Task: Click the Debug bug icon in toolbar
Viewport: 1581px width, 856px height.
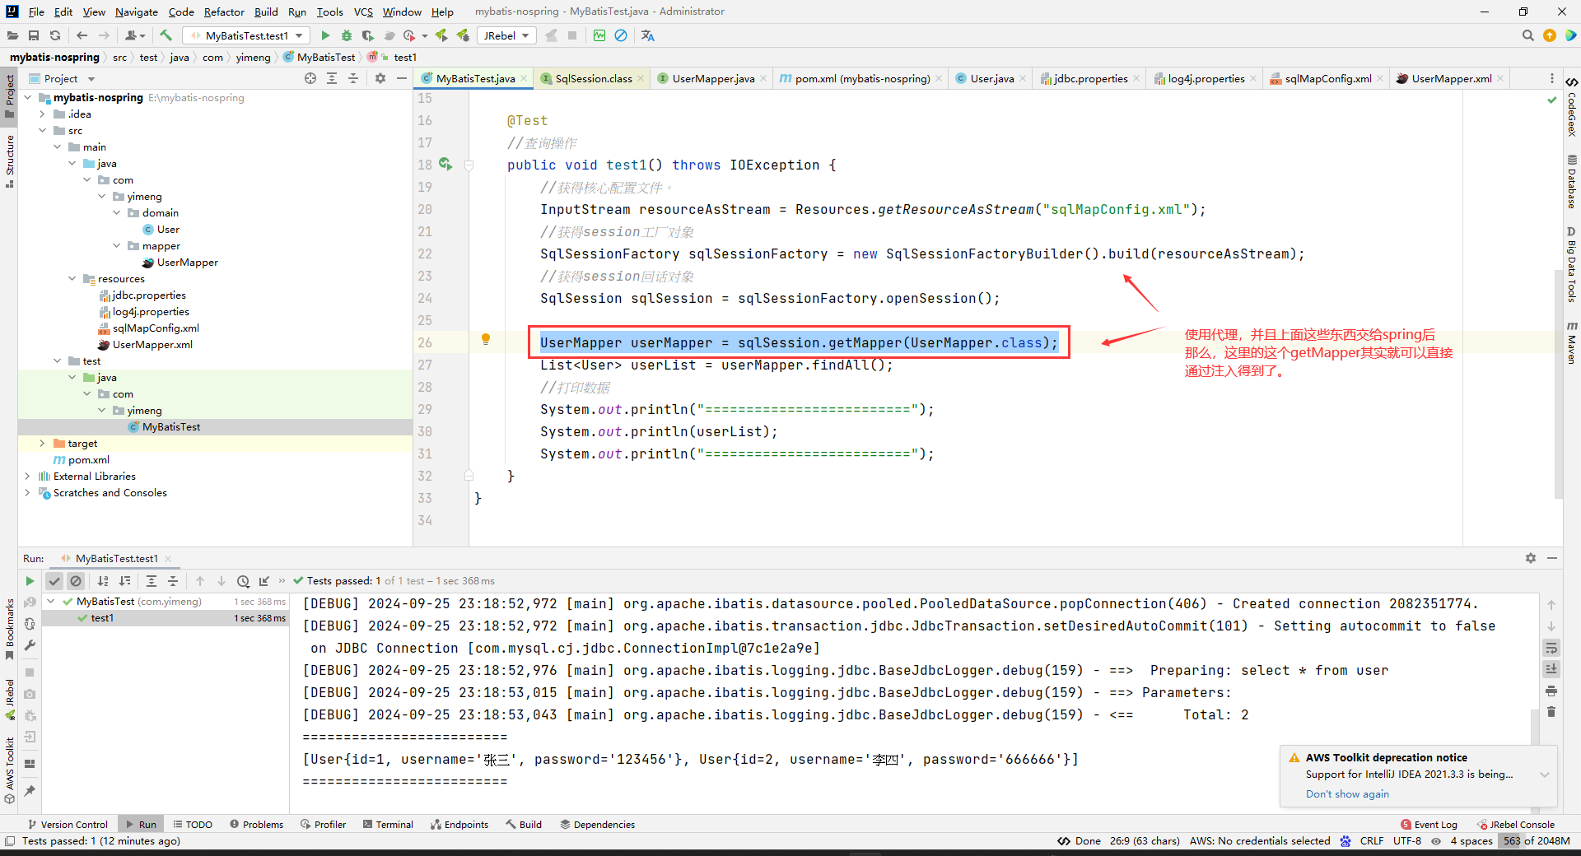Action: [x=347, y=35]
